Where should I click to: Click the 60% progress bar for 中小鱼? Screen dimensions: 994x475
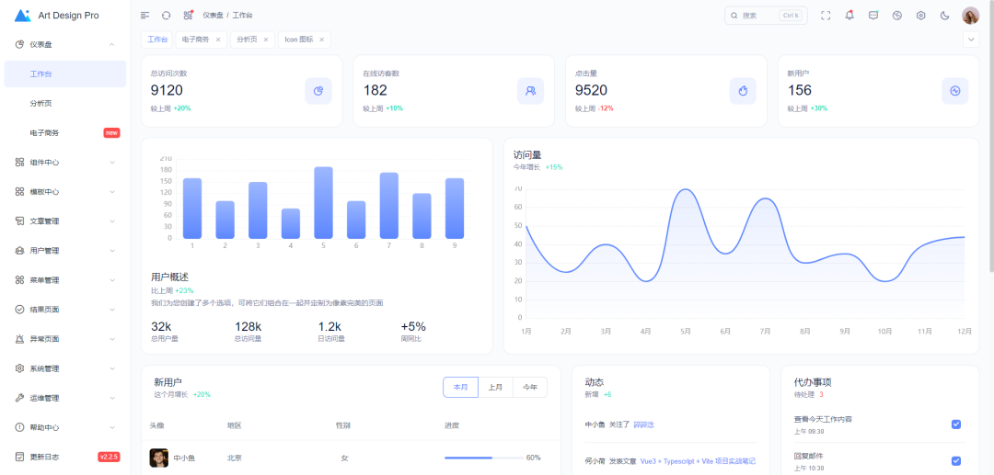[x=481, y=458]
